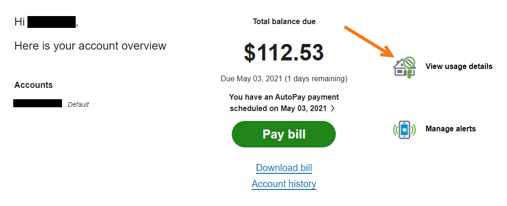Open the View usage details label
The height and width of the screenshot is (206, 507).
coord(459,67)
